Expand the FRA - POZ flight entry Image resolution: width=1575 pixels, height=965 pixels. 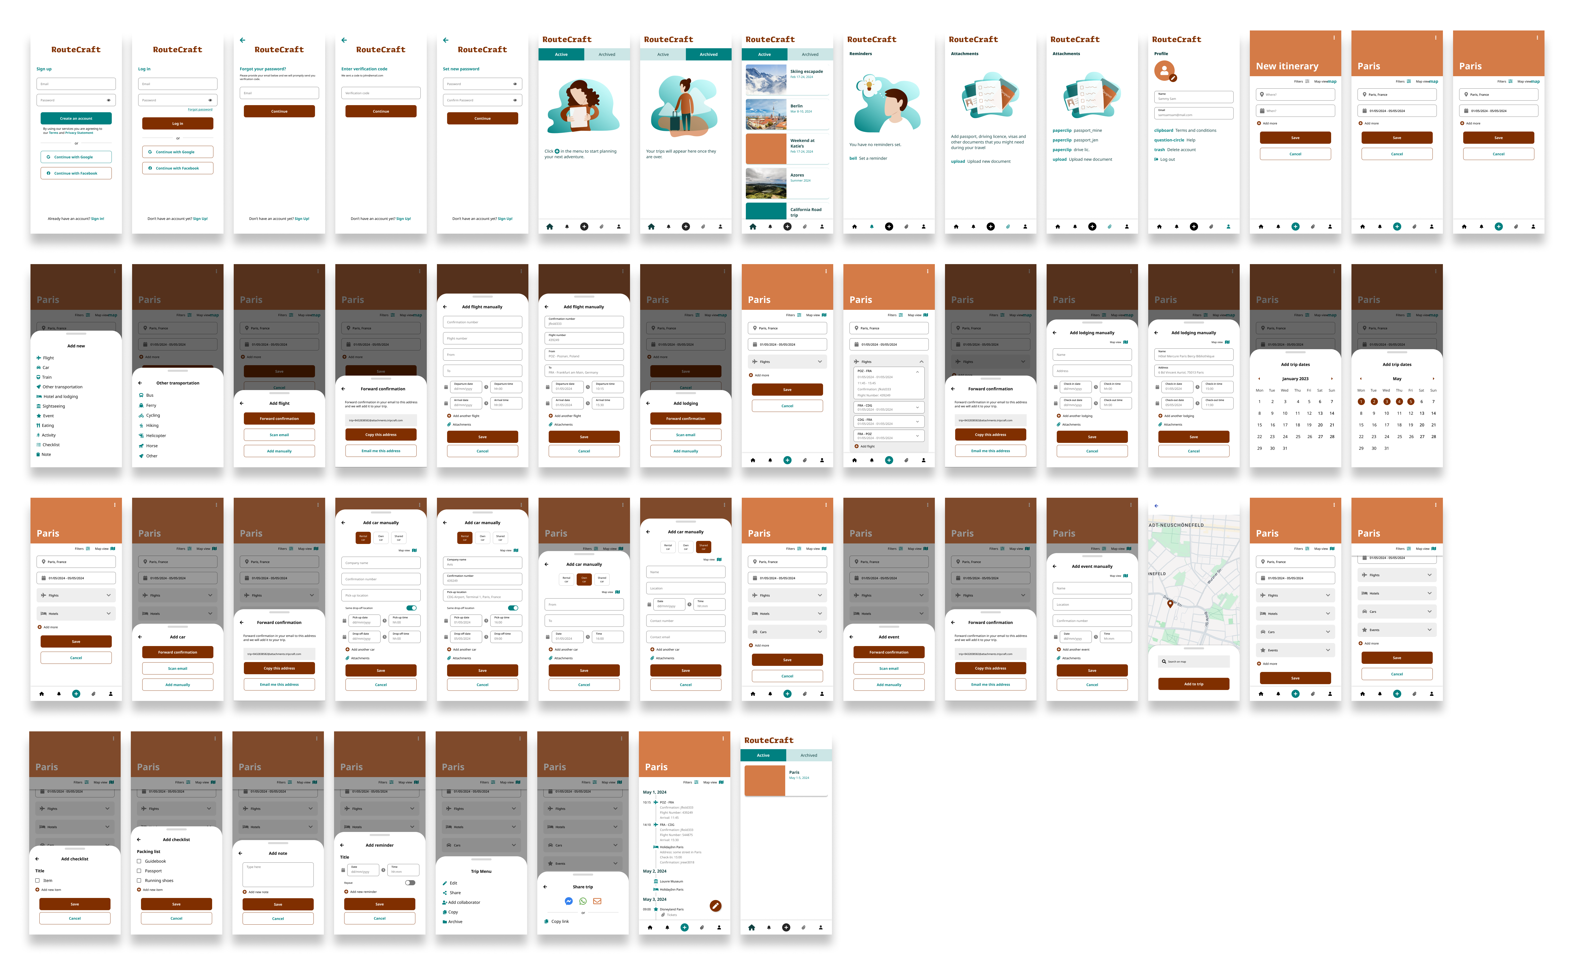(x=917, y=436)
